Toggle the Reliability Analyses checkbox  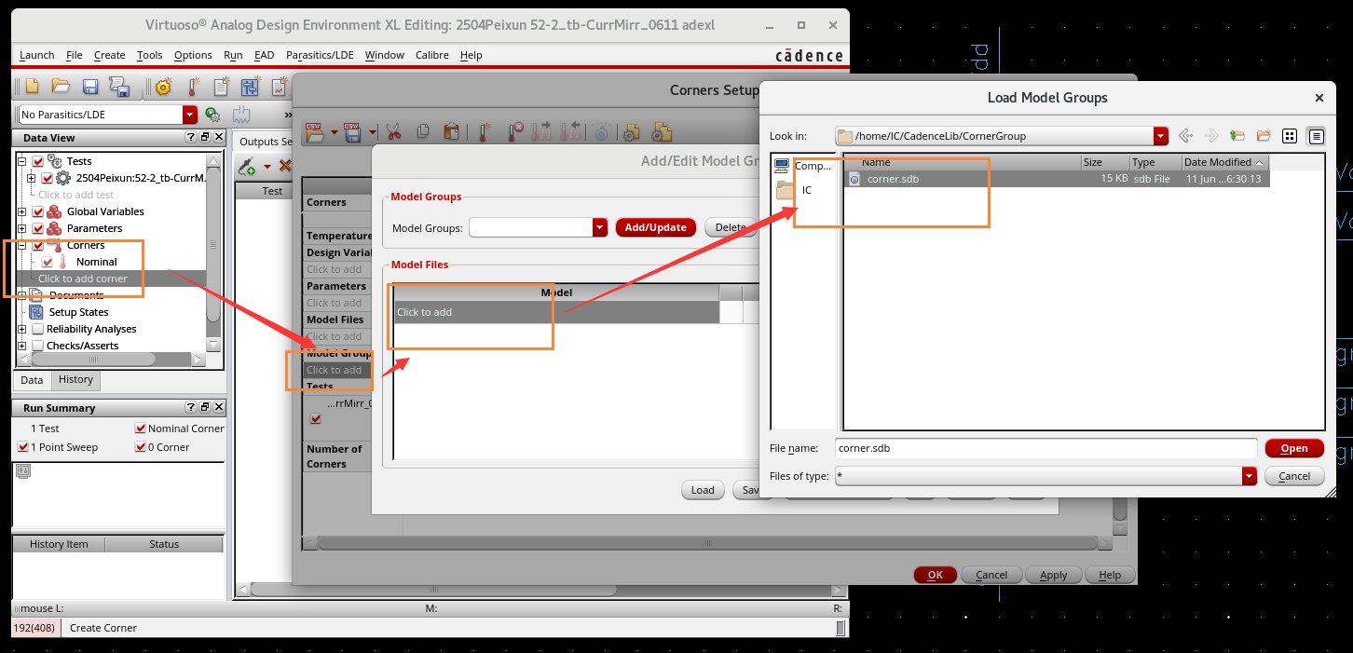click(x=38, y=329)
